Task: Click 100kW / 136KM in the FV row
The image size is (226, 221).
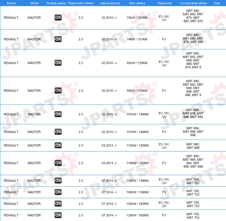Action: (137, 192)
